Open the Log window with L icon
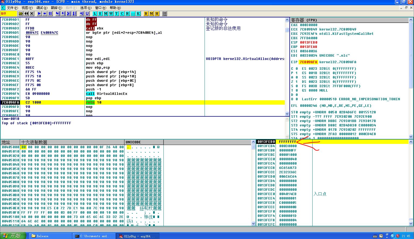 point(95,13)
